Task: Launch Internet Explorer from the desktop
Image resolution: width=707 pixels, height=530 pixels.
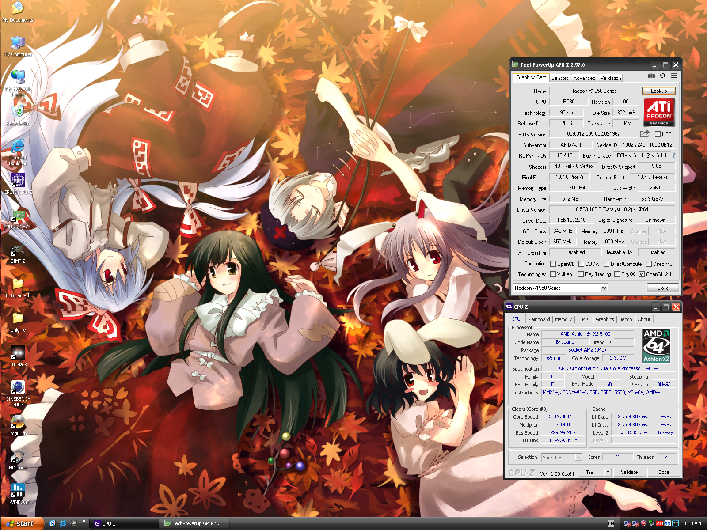Action: tap(18, 152)
